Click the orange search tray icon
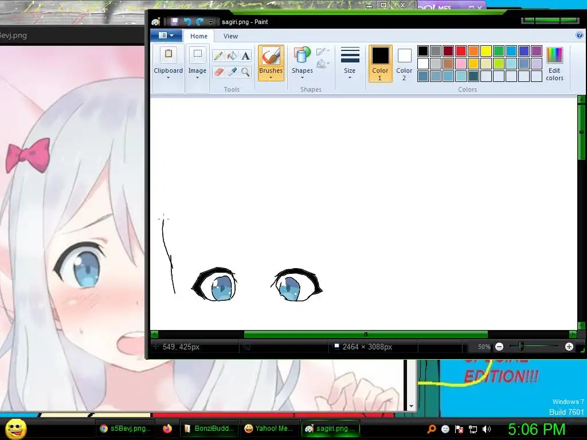Viewport: 587px width, 440px height. pos(432,429)
